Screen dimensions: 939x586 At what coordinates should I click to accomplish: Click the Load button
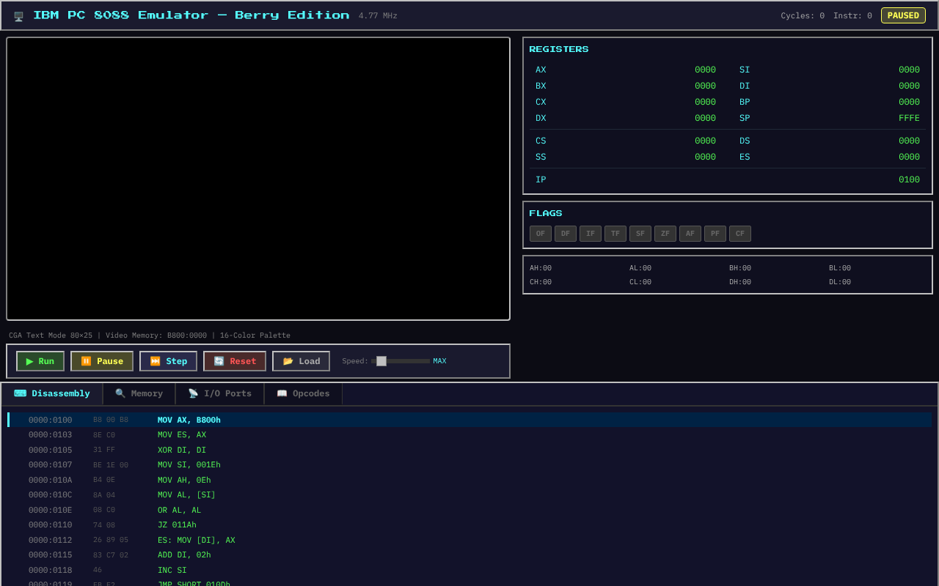click(301, 360)
